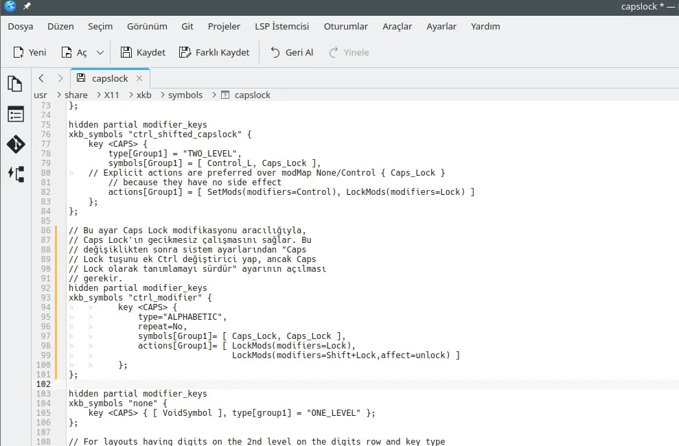The height and width of the screenshot is (446, 679).
Task: Close the capslock tab
Action: (x=139, y=78)
